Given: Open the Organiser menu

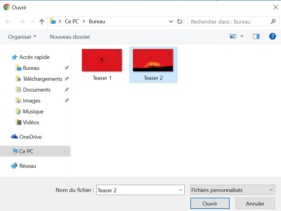Looking at the screenshot, I should pos(22,37).
